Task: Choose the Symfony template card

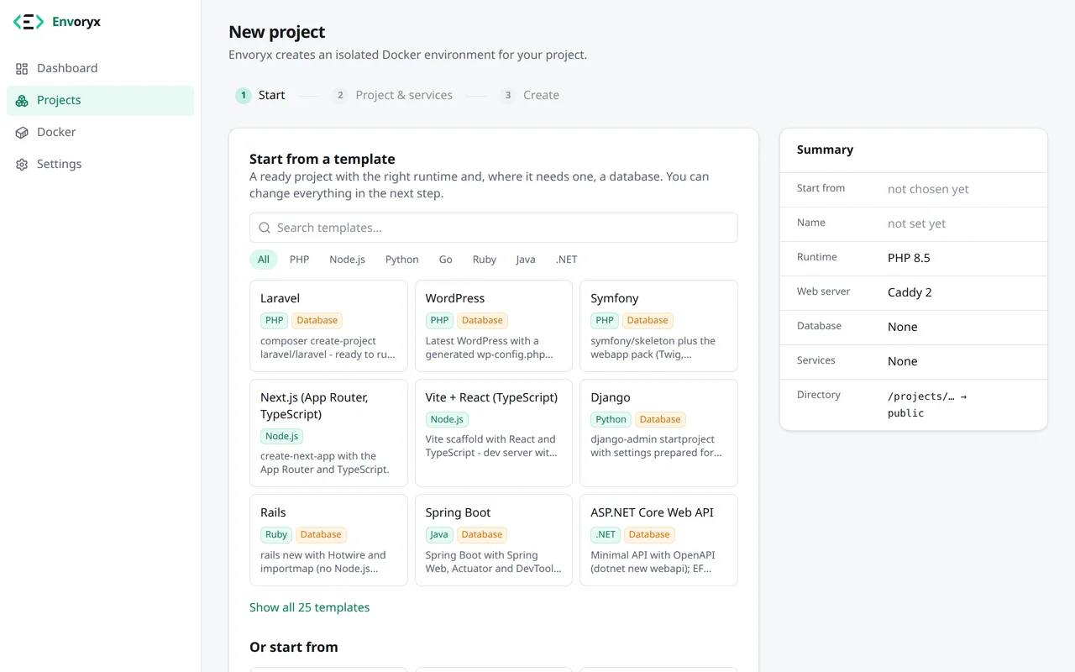Action: coord(659,326)
